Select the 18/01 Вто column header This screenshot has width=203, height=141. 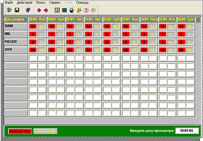(x=37, y=19)
